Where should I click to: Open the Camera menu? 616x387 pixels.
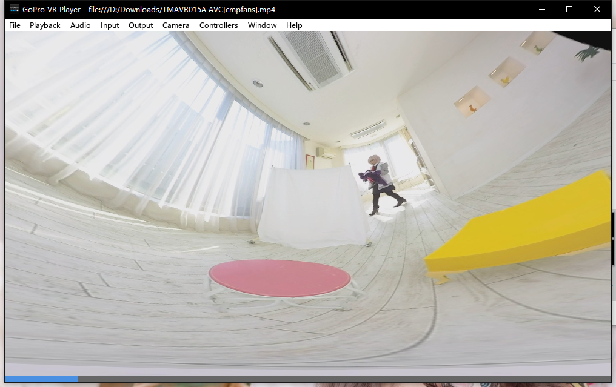click(x=176, y=25)
